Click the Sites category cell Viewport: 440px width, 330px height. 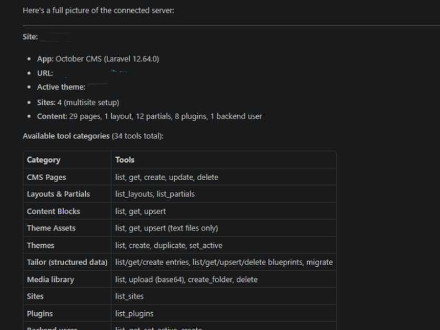click(35, 296)
